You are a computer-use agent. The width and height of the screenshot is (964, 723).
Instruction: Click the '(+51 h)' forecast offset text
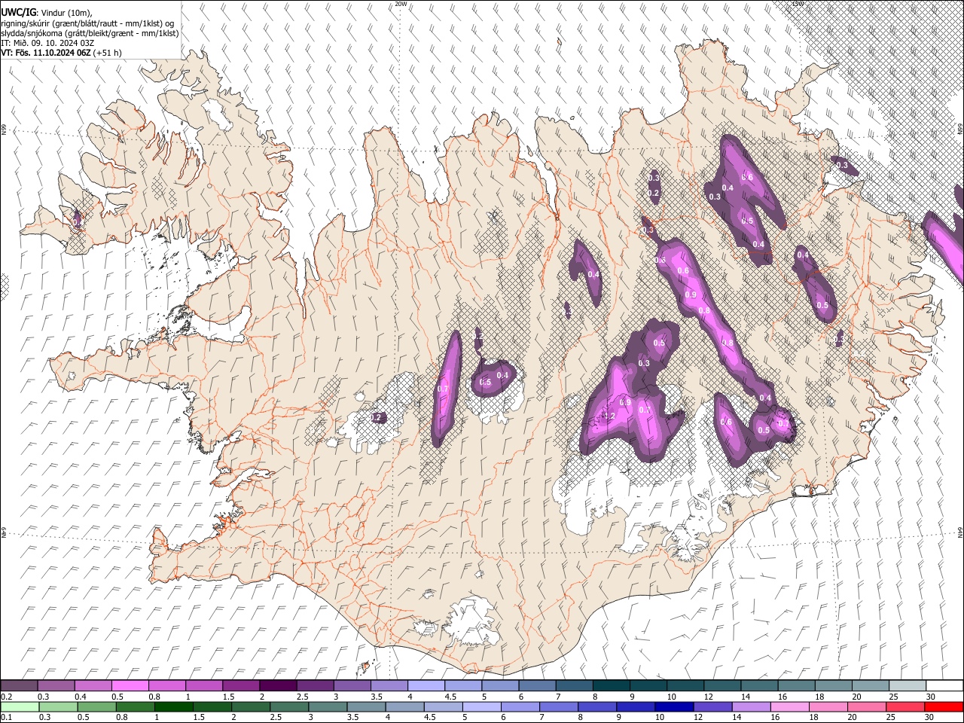pos(108,53)
